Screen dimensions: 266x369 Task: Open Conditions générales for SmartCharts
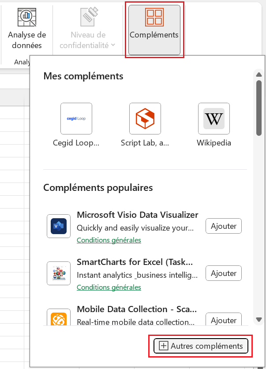109,287
